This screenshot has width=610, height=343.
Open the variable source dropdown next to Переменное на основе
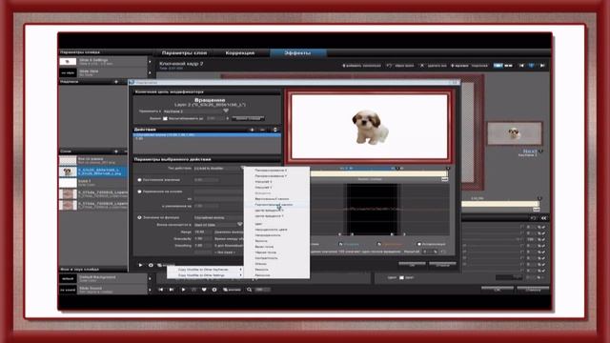(x=218, y=192)
